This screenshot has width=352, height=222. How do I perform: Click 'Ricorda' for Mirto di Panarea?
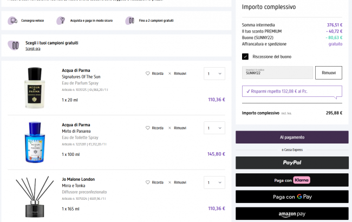tap(158, 128)
